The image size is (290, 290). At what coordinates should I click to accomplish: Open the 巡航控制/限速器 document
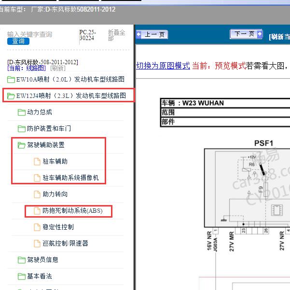[65, 243]
